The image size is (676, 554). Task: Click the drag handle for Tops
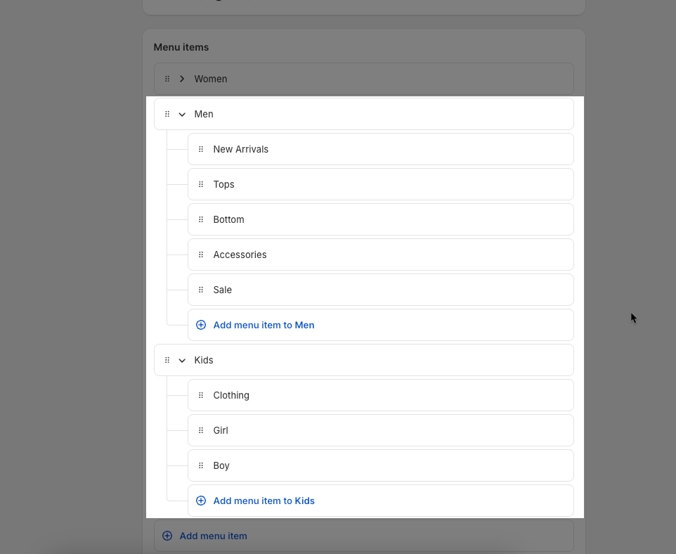point(201,185)
